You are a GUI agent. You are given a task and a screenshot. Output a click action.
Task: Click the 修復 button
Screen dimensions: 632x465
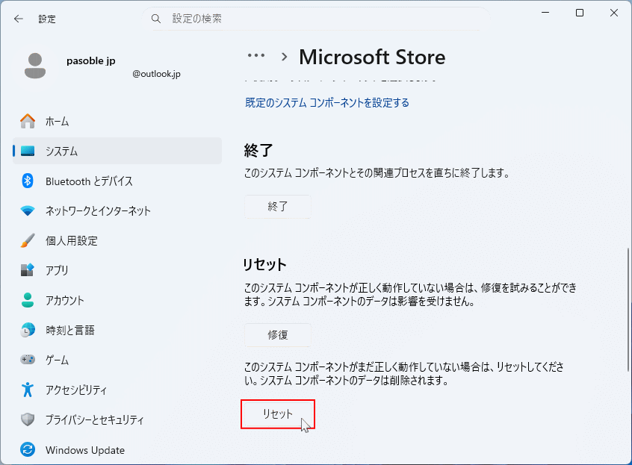(x=278, y=335)
